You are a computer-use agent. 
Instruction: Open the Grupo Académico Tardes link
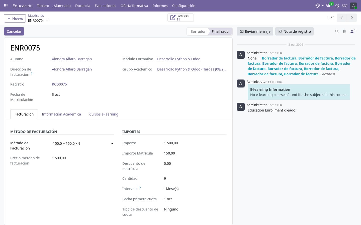[192, 69]
